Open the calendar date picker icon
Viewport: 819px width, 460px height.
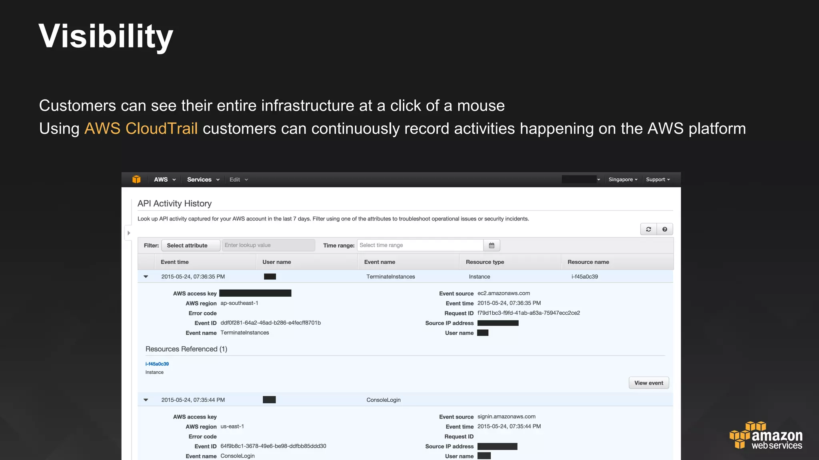pos(491,245)
